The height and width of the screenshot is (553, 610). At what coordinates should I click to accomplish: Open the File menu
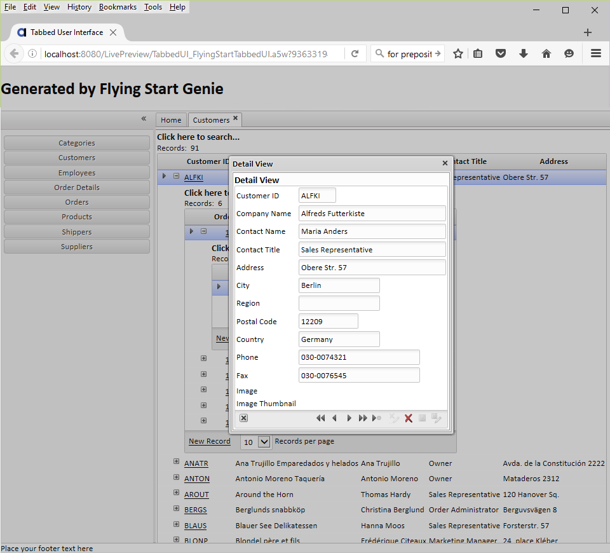coord(10,7)
